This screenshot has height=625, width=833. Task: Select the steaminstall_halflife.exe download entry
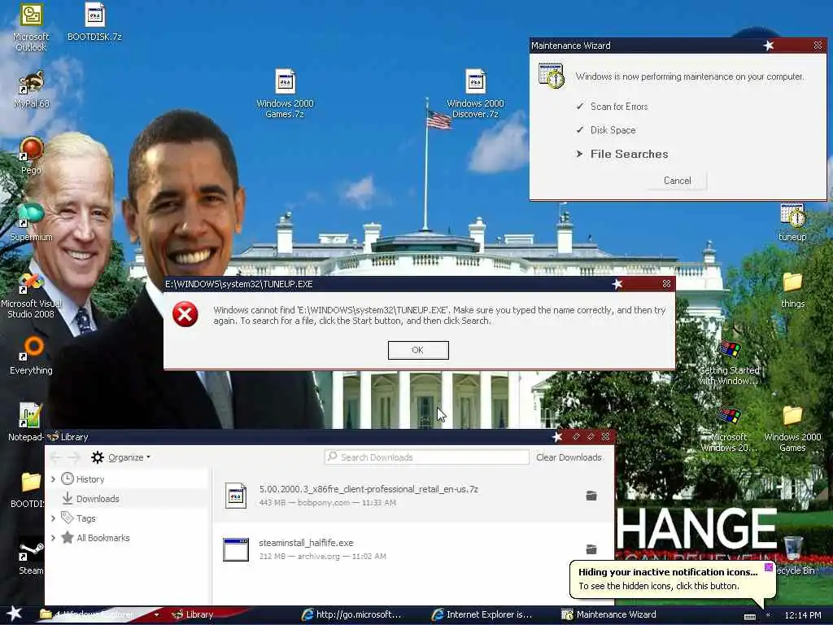click(x=413, y=549)
